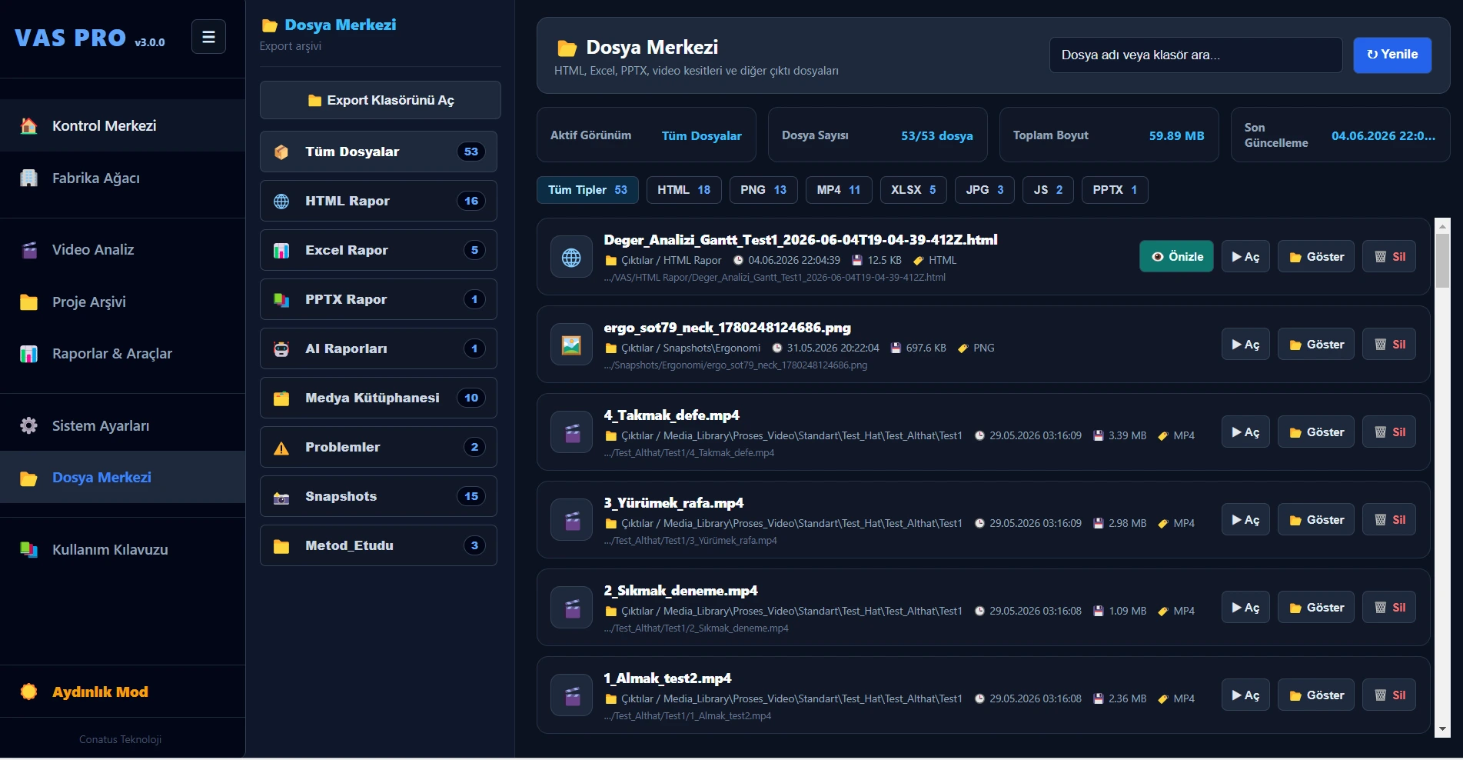Click the file search input field
The height and width of the screenshot is (760, 1463).
[x=1195, y=55]
